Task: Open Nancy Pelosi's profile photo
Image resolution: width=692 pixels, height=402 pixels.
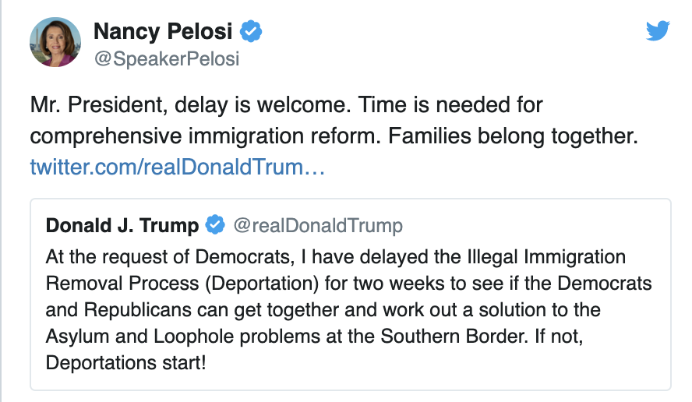Action: click(55, 41)
